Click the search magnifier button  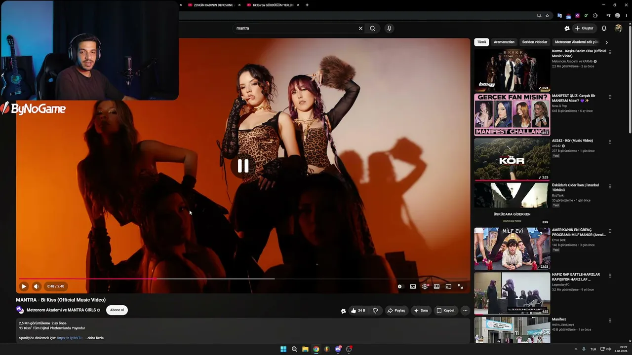(x=373, y=29)
